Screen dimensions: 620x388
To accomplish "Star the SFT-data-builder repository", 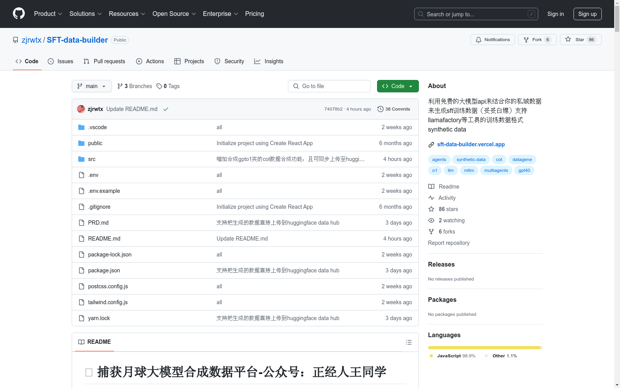I will click(580, 40).
